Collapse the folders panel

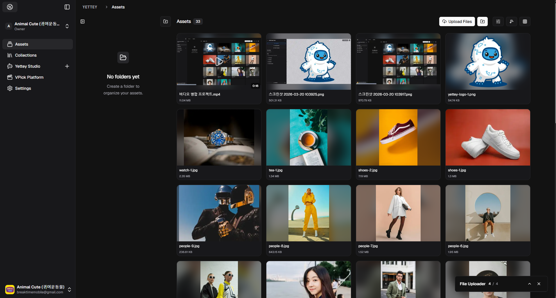click(x=82, y=21)
